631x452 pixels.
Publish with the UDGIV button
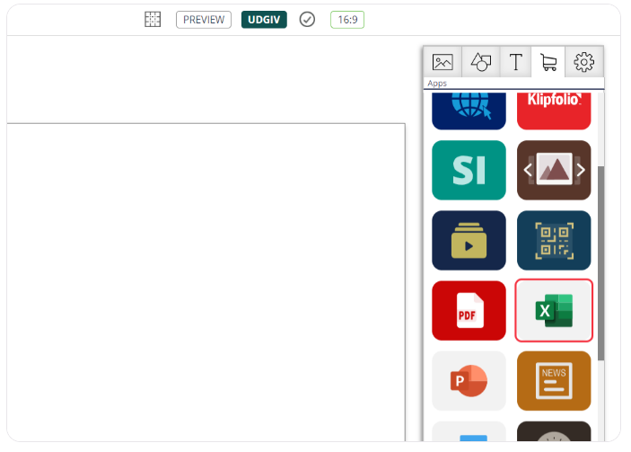tap(264, 20)
